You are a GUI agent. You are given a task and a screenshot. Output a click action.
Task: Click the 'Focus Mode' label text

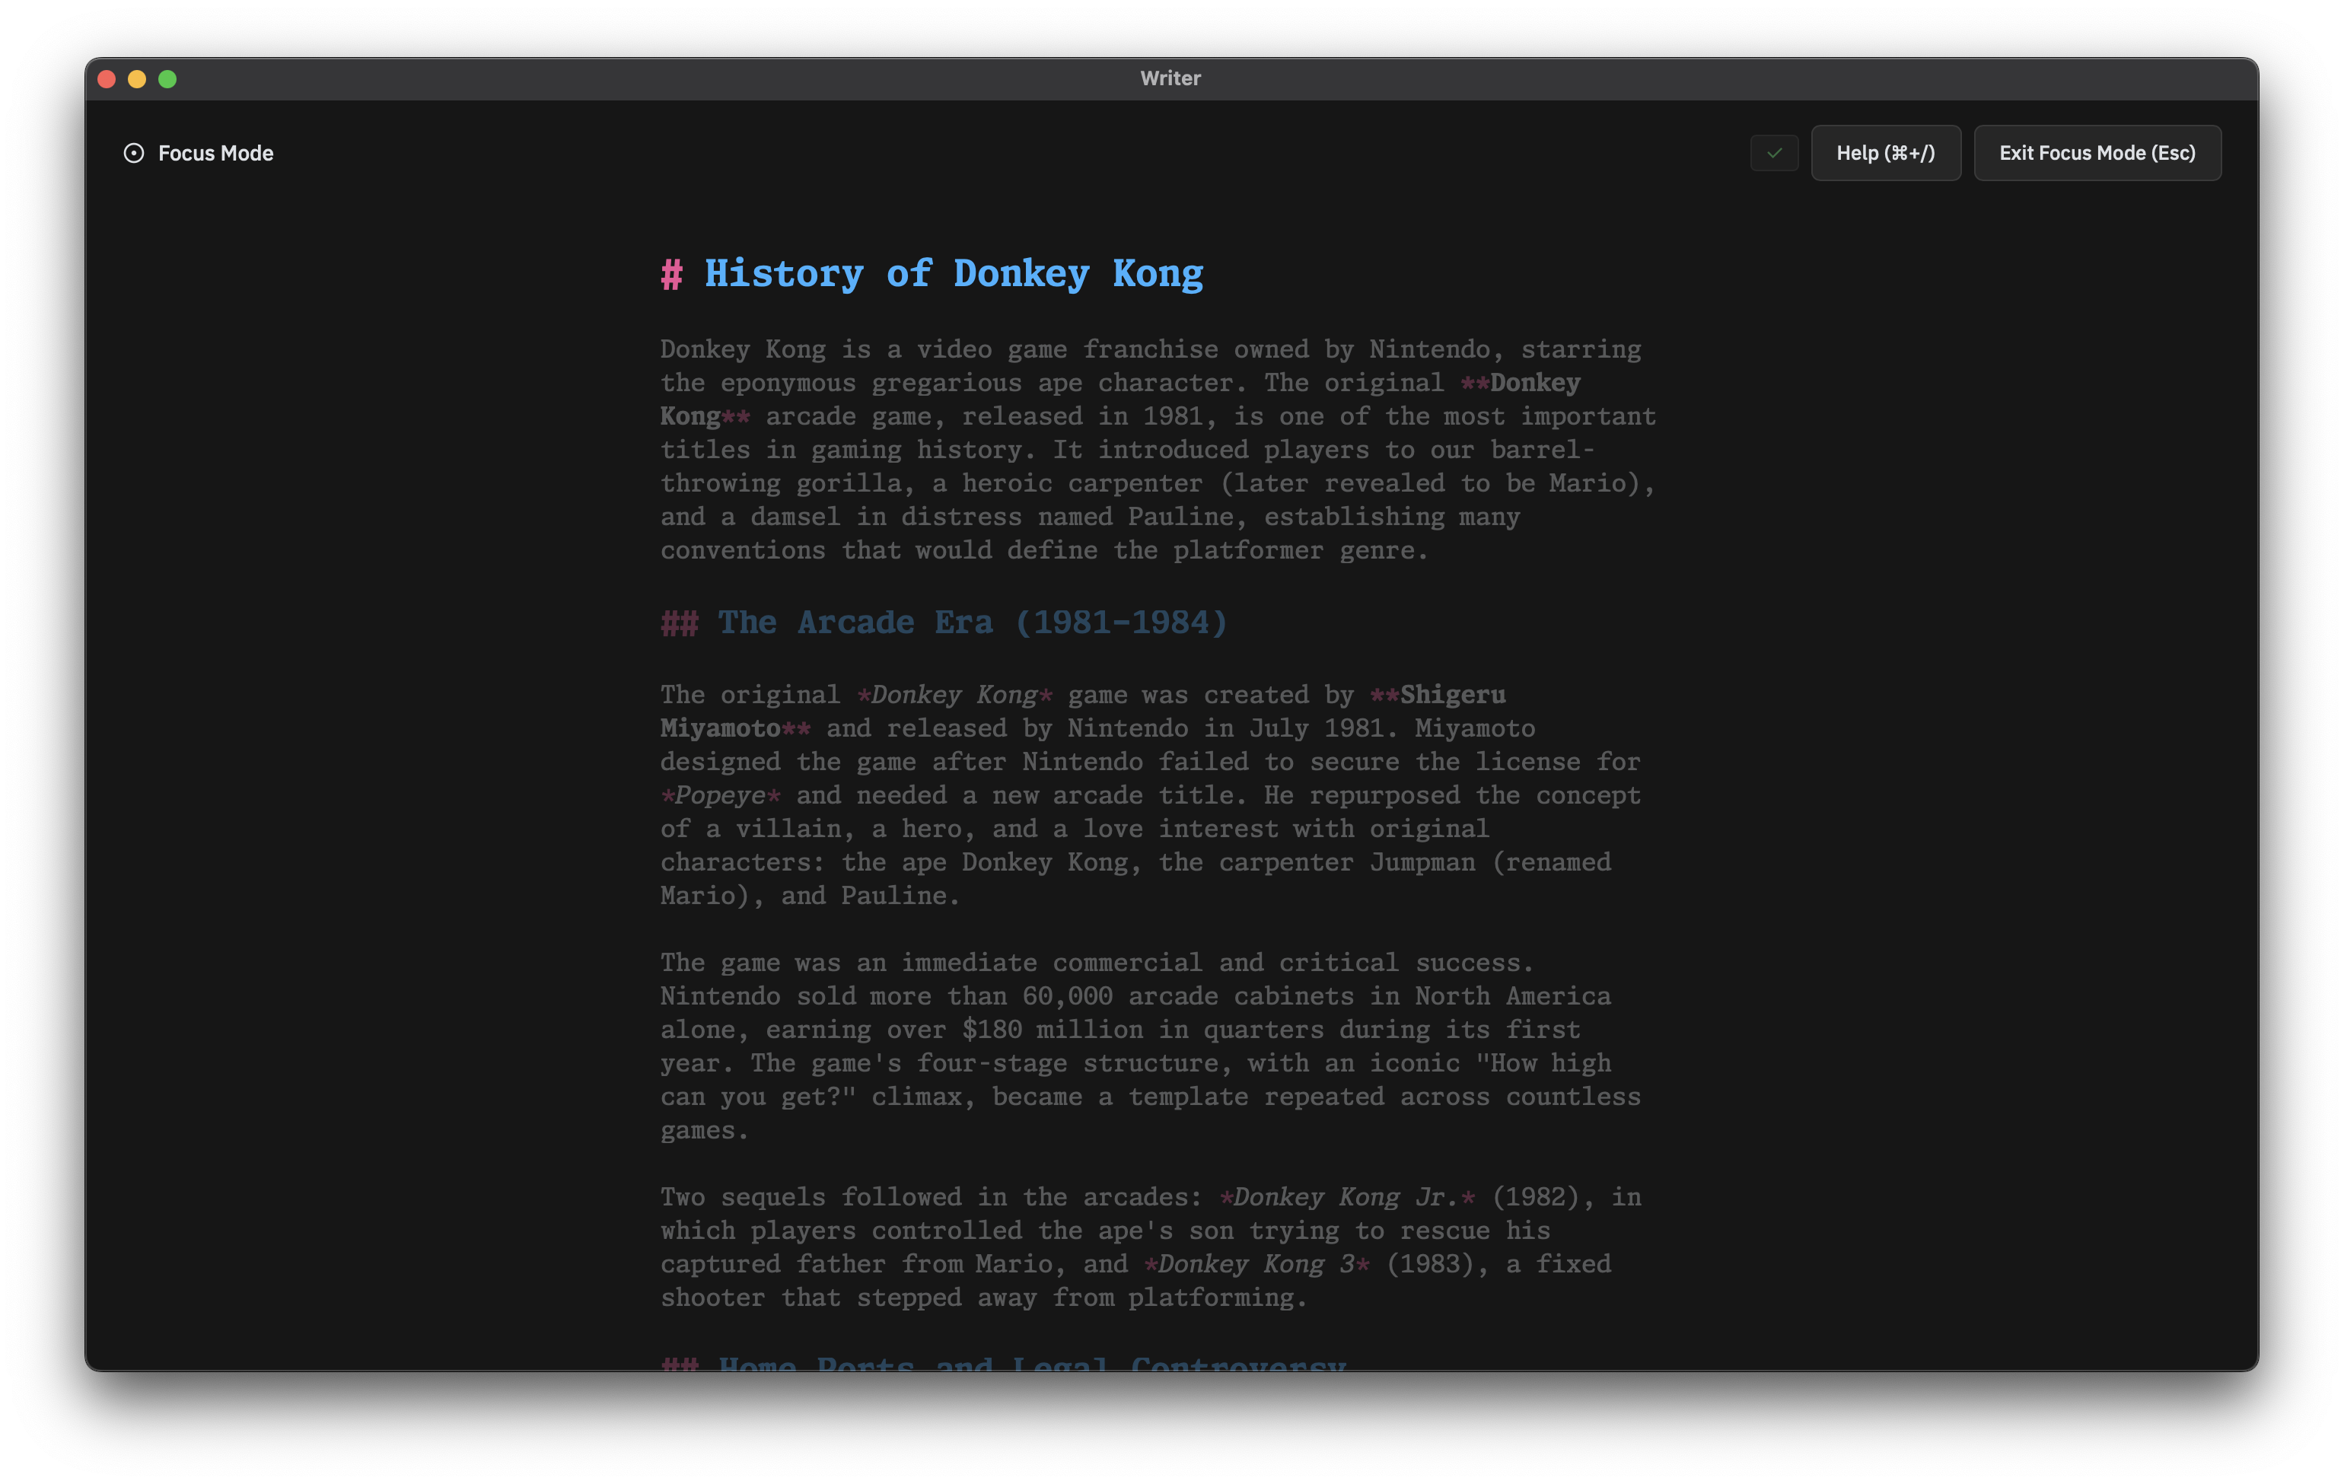point(215,153)
